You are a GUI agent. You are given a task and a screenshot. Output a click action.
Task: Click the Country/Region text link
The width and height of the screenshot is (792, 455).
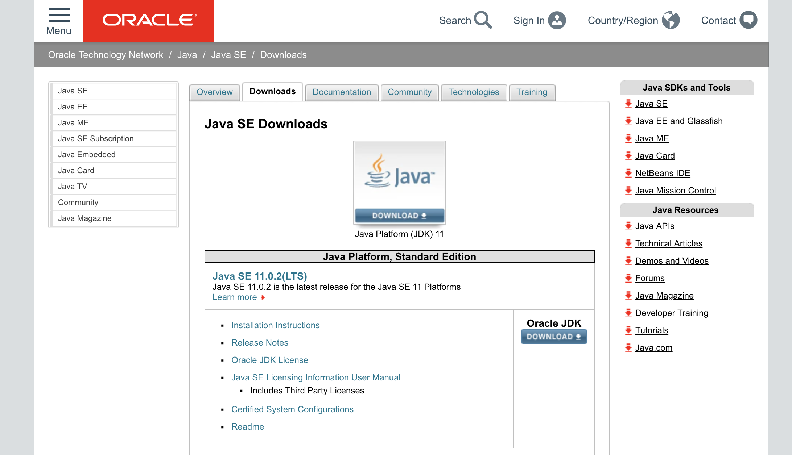click(x=623, y=21)
